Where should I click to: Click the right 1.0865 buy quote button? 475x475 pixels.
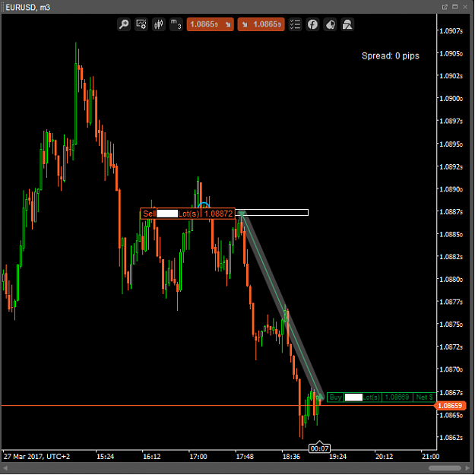click(261, 24)
